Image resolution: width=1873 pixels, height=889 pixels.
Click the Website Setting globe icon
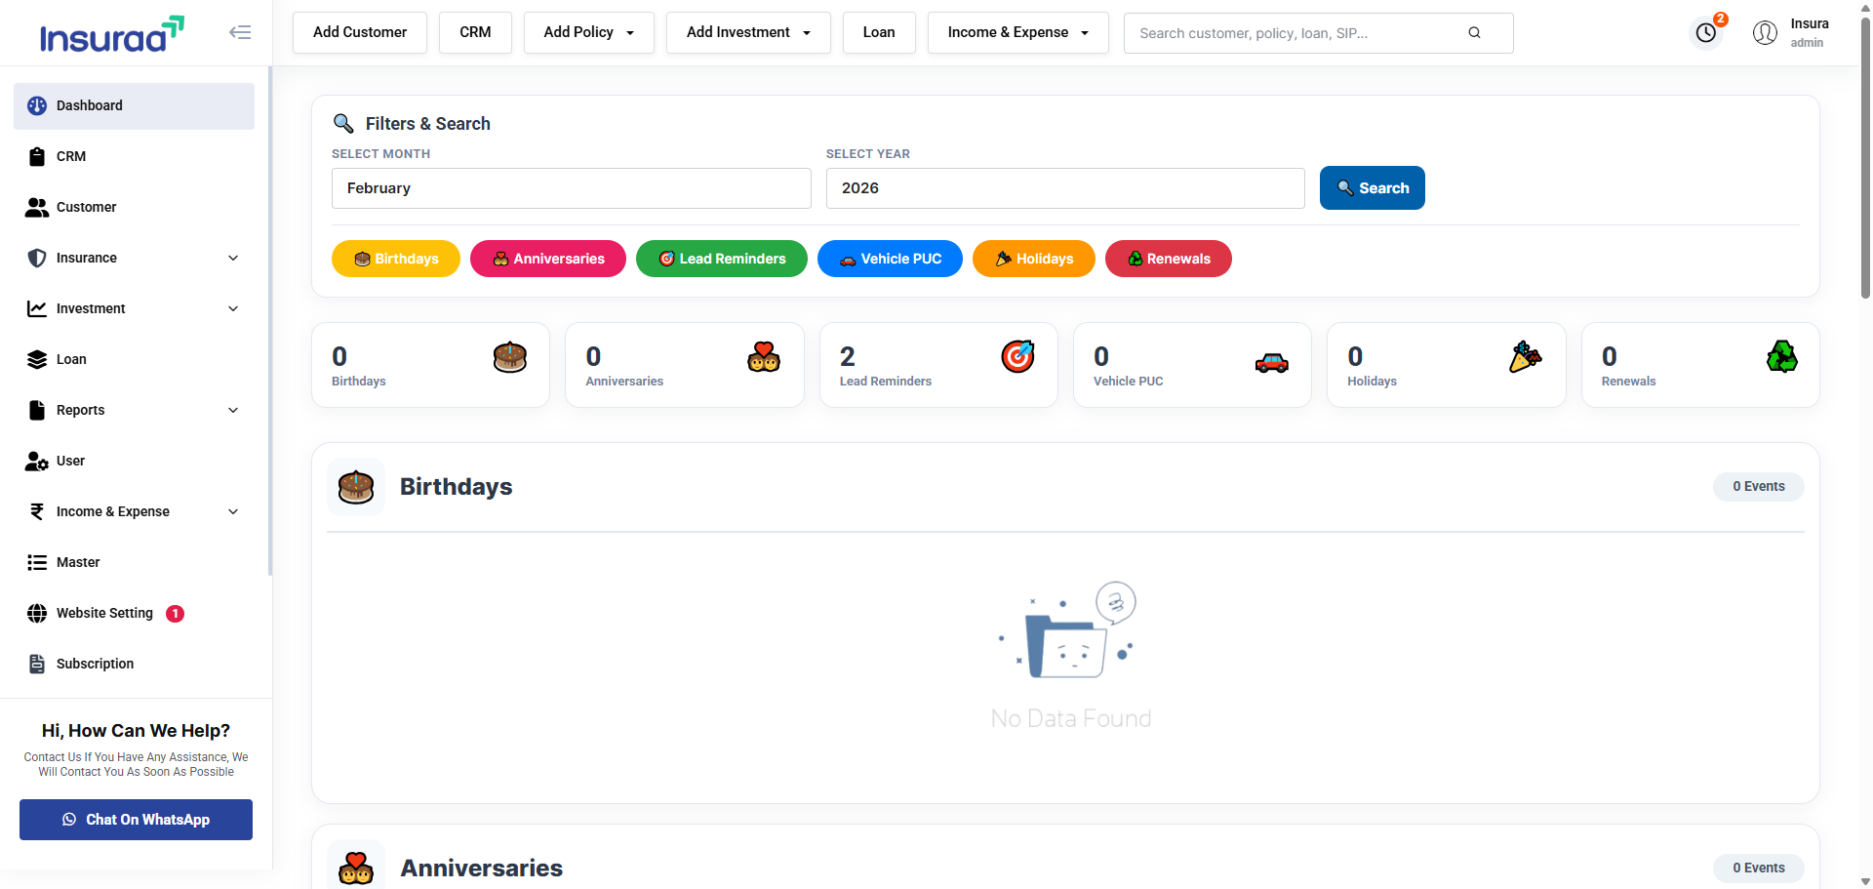point(37,613)
